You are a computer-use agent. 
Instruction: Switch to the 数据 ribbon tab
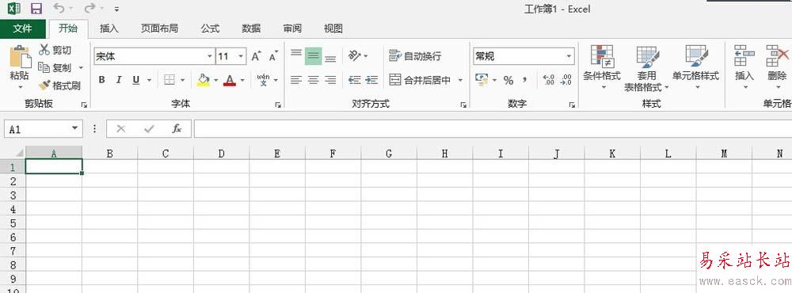pyautogui.click(x=251, y=29)
